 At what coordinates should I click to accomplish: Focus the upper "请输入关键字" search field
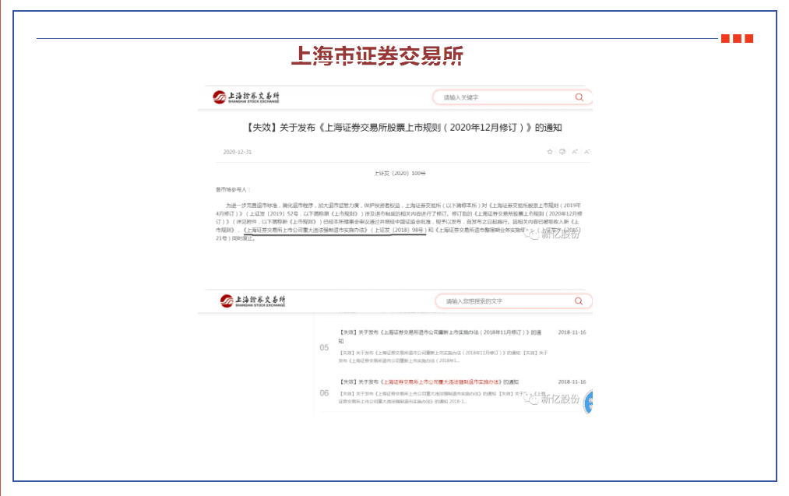(506, 97)
